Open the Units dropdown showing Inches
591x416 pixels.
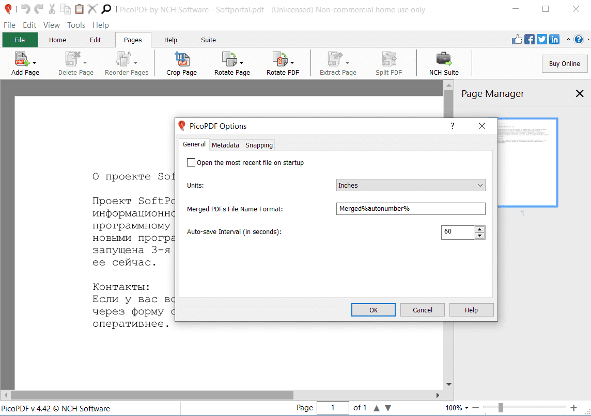pyautogui.click(x=411, y=185)
